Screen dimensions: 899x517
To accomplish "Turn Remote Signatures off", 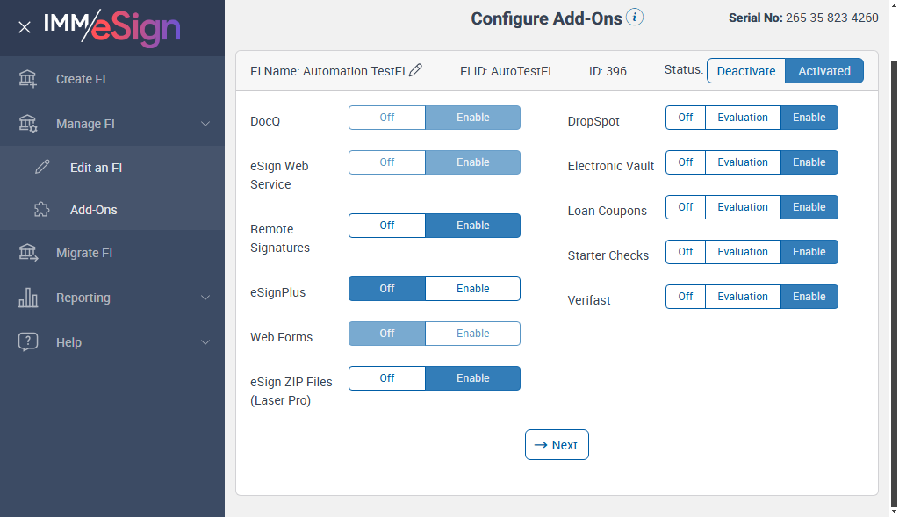I will coord(387,226).
